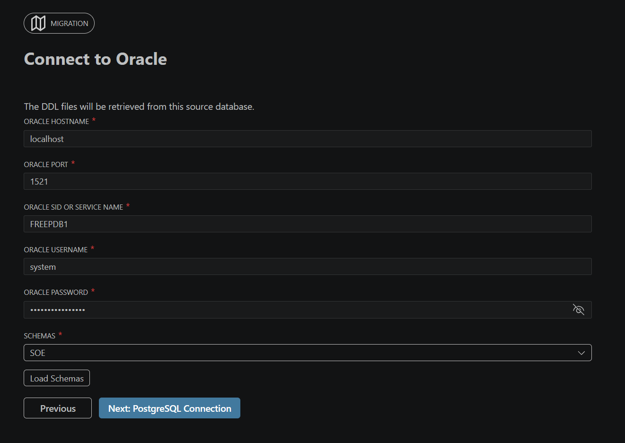Click the map icon in Migration badge
The image size is (625, 443).
pos(38,23)
